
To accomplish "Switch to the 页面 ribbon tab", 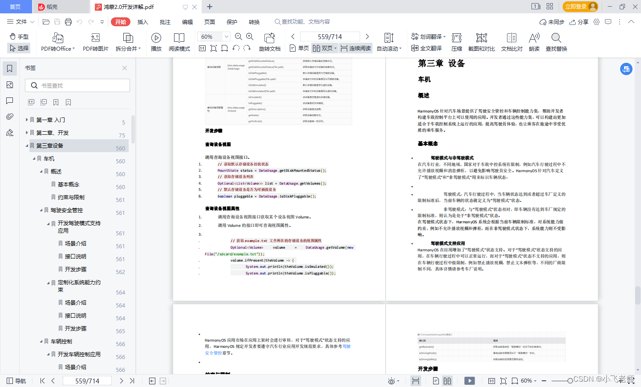I will tap(209, 22).
